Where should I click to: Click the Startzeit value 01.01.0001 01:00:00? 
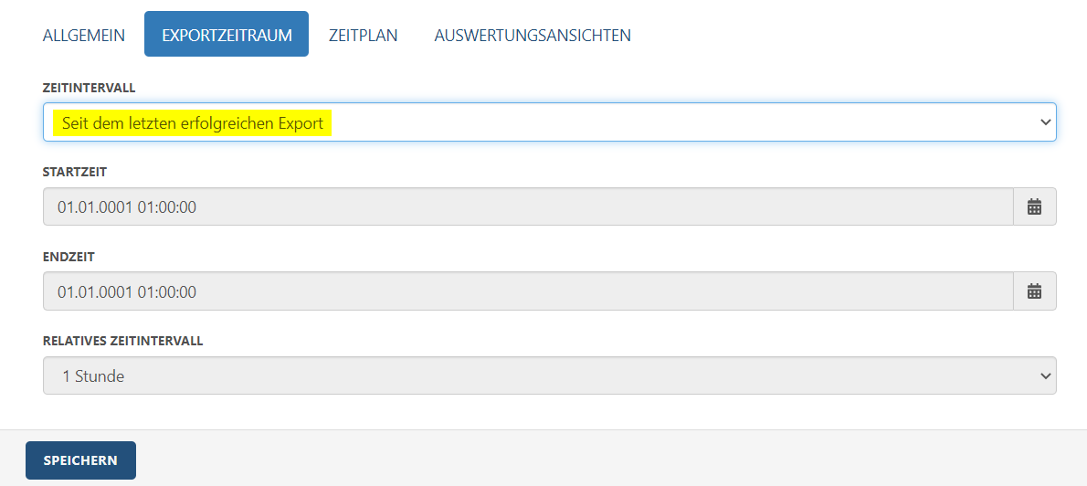click(127, 207)
